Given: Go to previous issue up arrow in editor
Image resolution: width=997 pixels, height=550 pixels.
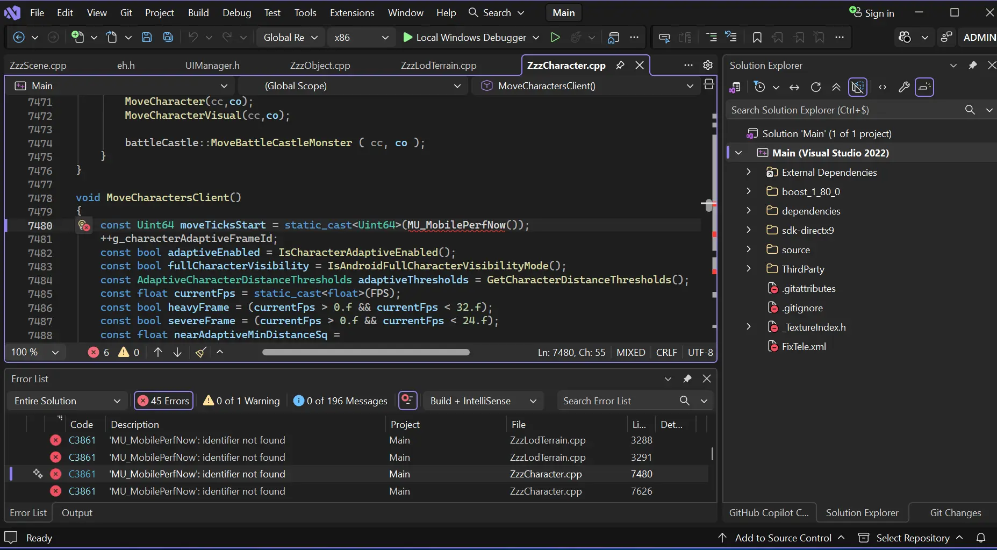Looking at the screenshot, I should [x=157, y=352].
